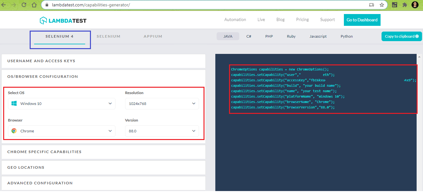Select the Python language tab

346,36
